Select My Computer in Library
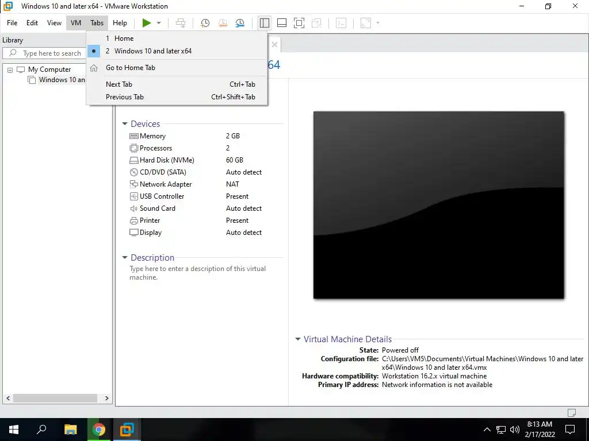The image size is (589, 441). point(49,69)
